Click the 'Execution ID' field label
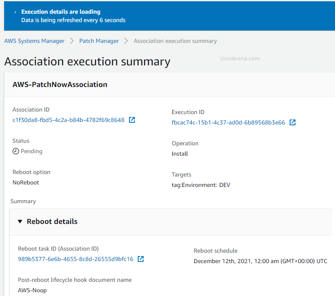The height and width of the screenshot is (296, 335). coord(188,112)
